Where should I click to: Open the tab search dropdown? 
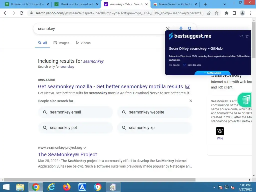click(225, 4)
